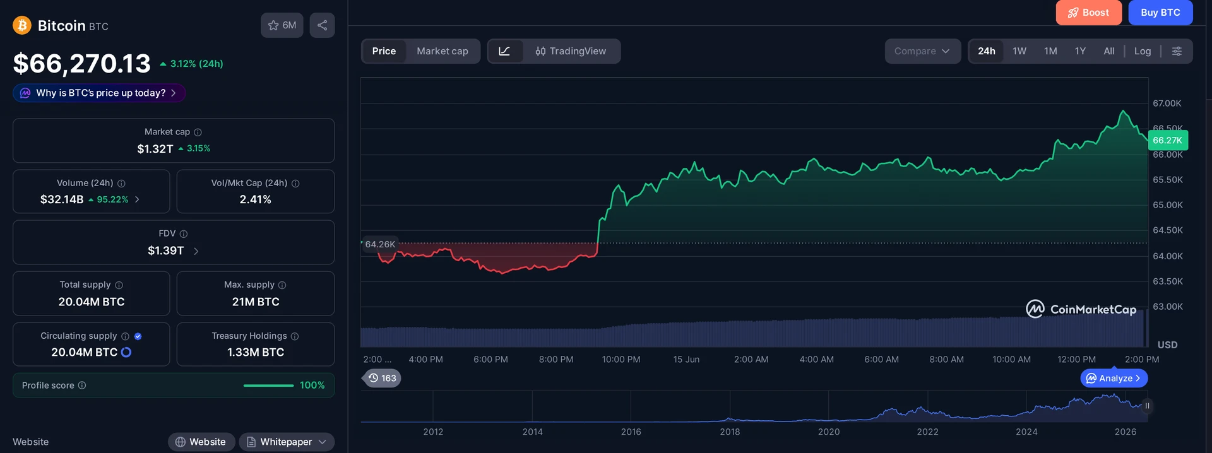
Task: Switch to the Market cap tab
Action: coord(443,51)
